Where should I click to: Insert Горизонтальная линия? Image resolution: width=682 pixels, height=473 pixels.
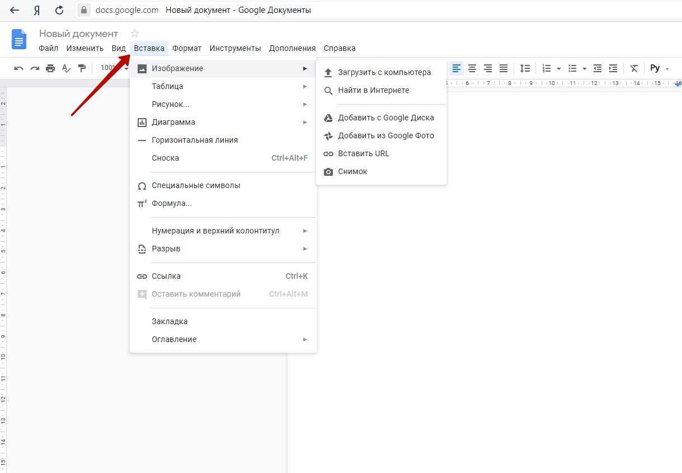click(223, 140)
